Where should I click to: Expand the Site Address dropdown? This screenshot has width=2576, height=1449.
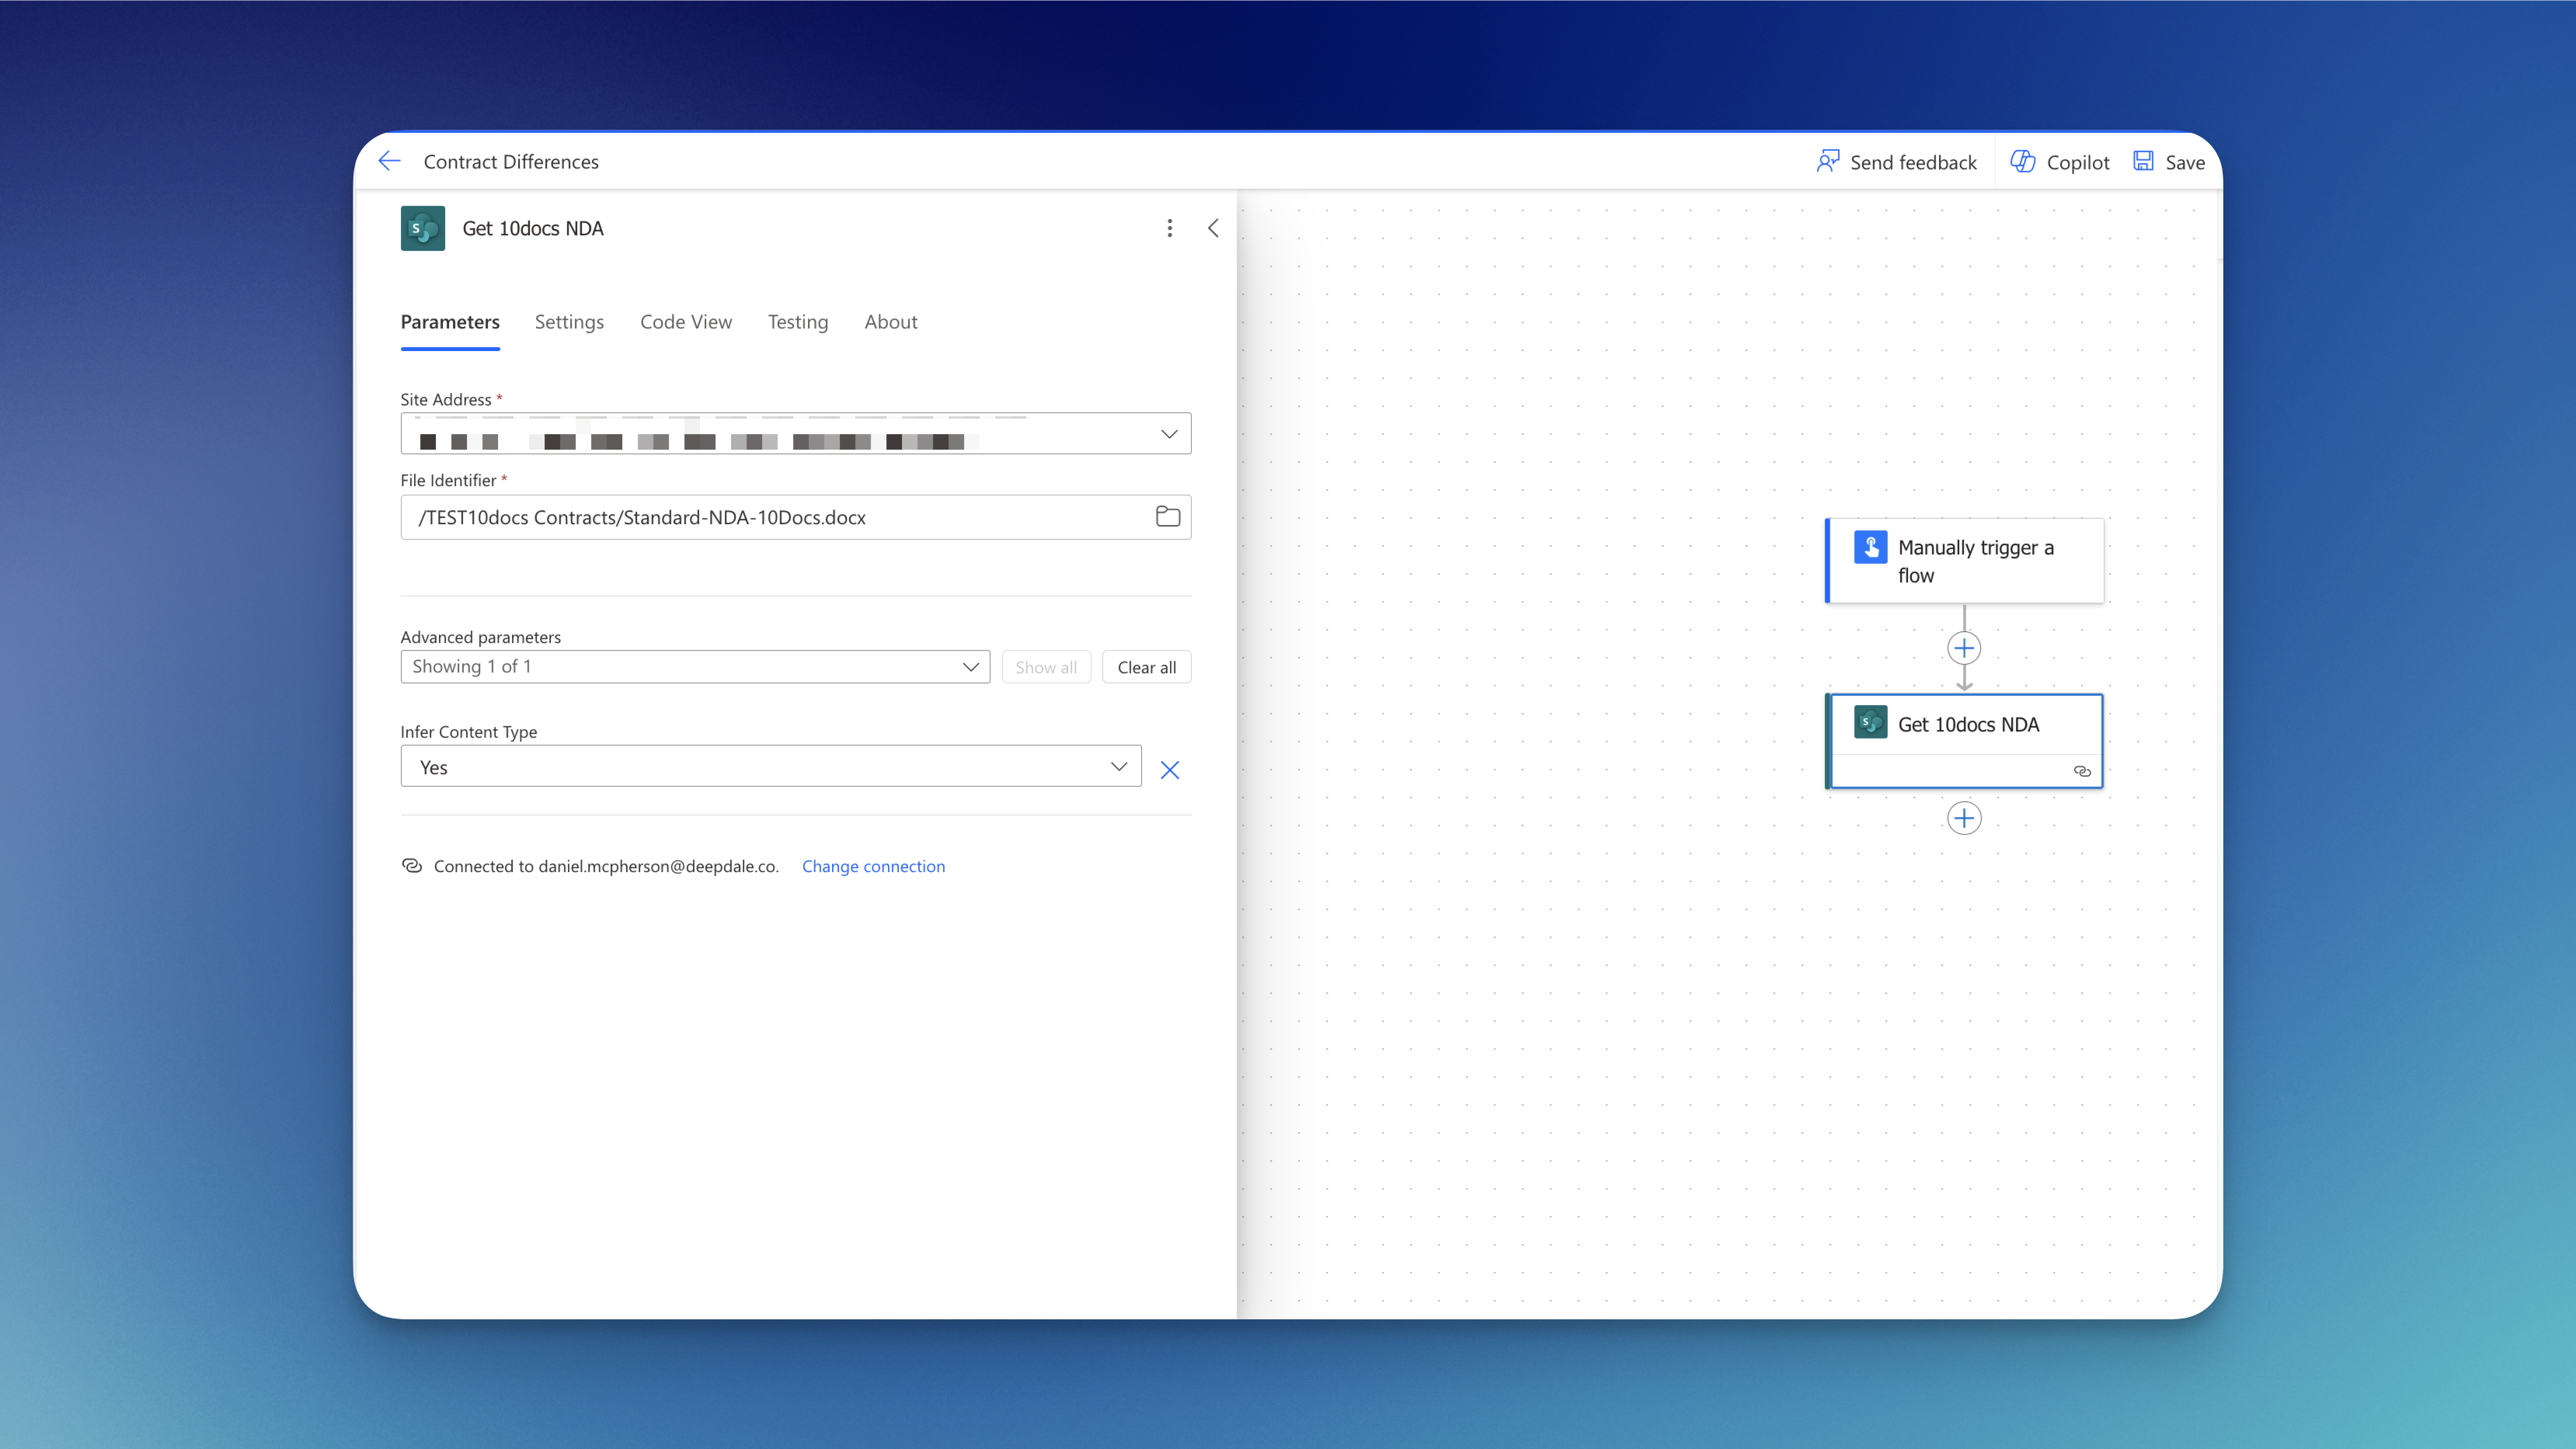[1168, 434]
